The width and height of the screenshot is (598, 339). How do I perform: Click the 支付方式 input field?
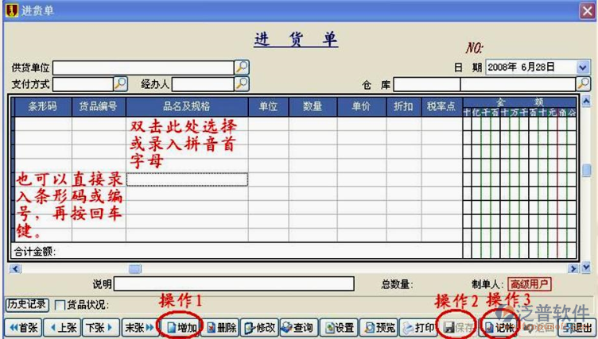point(83,84)
